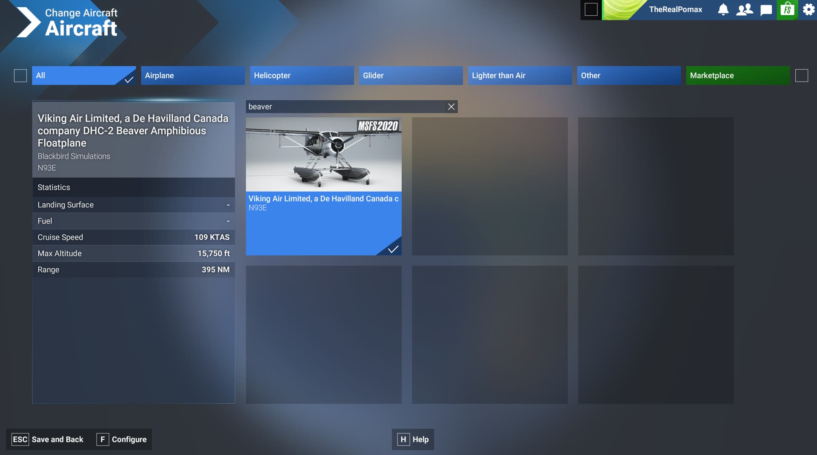This screenshot has width=817, height=455.
Task: Select the DHC-2 Beaver floatplane thumbnail
Action: point(323,154)
